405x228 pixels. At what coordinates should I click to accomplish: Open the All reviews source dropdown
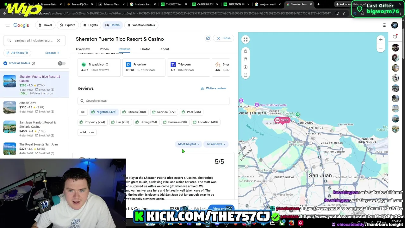tap(216, 144)
